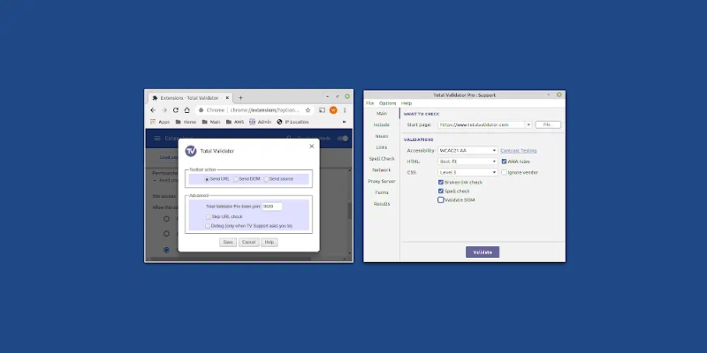Click the purple Validate button
The height and width of the screenshot is (353, 707).
click(483, 252)
